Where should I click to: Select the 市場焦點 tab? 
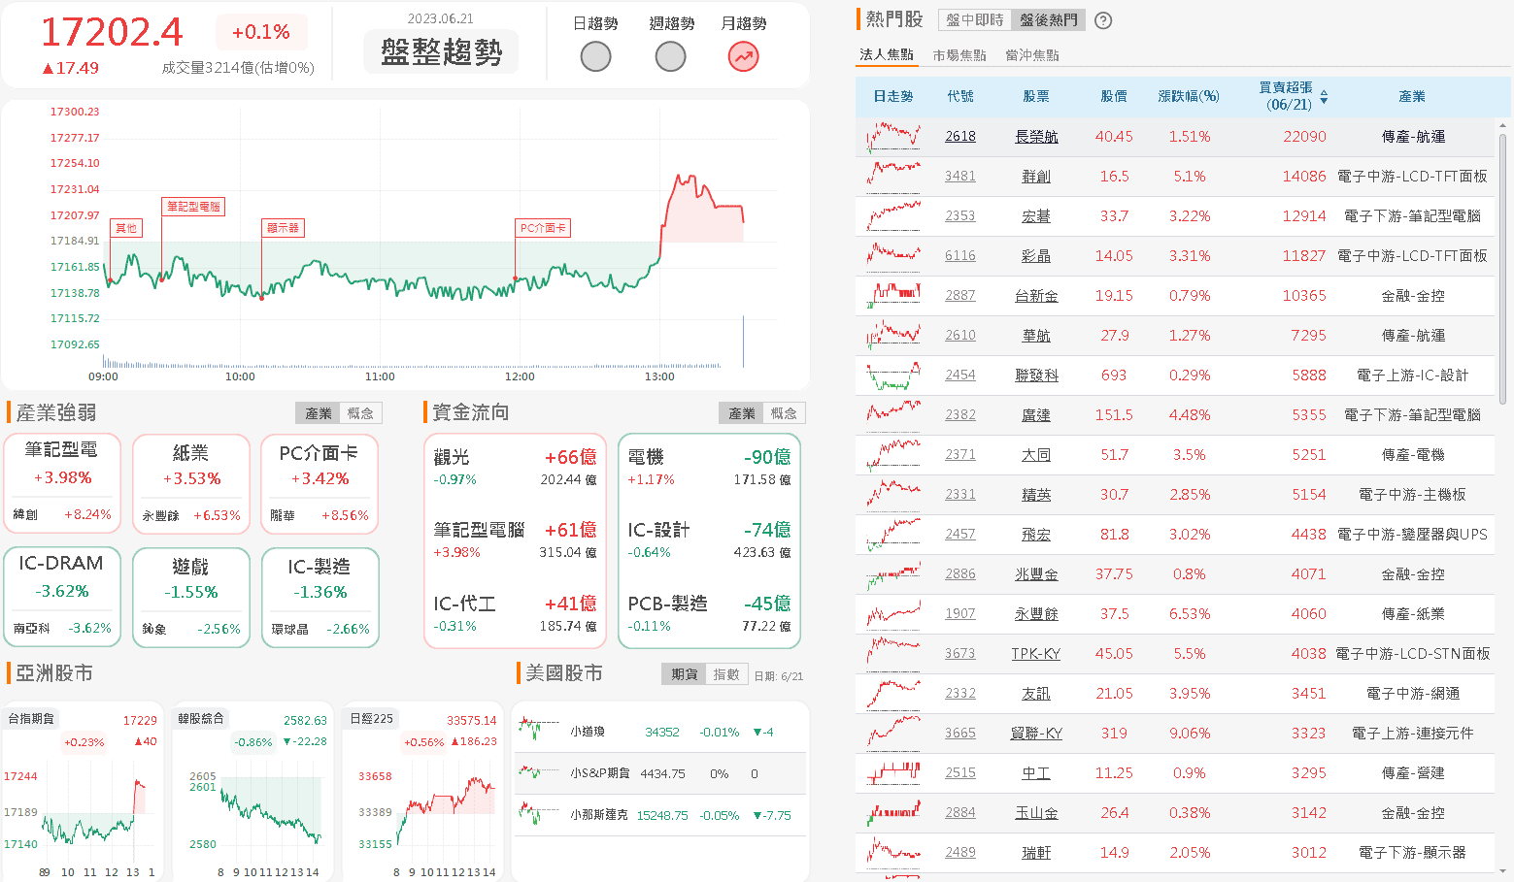(959, 55)
